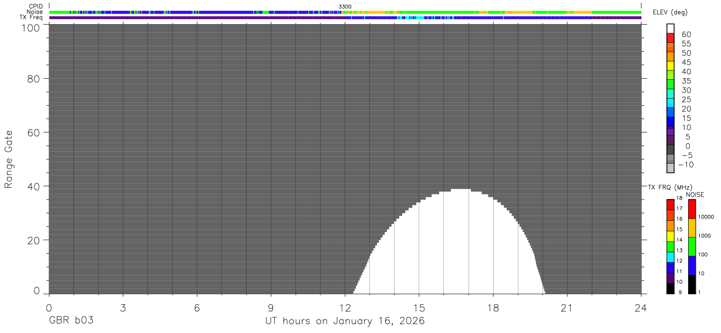The image size is (721, 333).
Task: Select ELEV swatch between -5 and 0
Action: coord(671,150)
